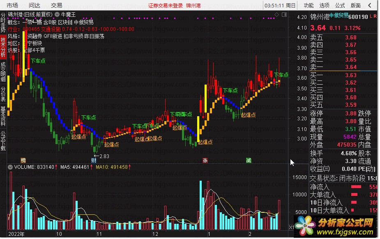Viewport: 380px width, 239px height.
Task: Open the 公式下载 side tab
Action: (3, 141)
